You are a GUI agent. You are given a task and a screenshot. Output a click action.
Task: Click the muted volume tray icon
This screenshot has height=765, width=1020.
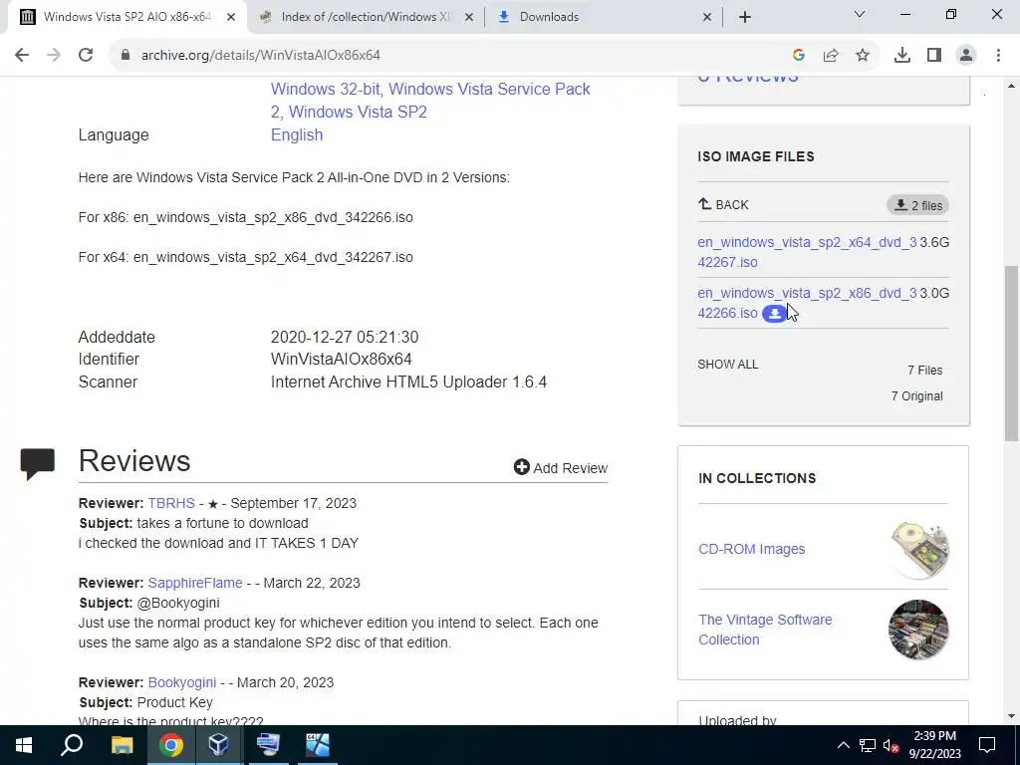point(892,746)
